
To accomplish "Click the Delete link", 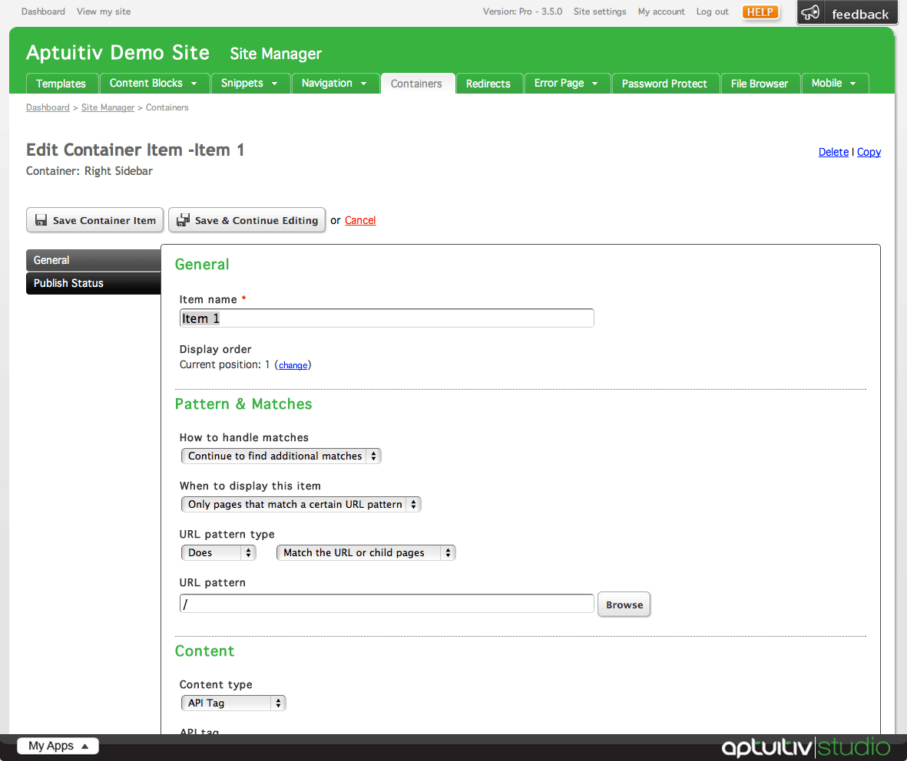I will pos(833,152).
